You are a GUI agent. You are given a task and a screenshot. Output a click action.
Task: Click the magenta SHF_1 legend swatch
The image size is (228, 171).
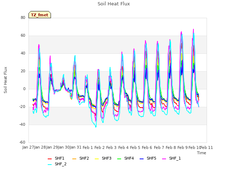[164, 159]
